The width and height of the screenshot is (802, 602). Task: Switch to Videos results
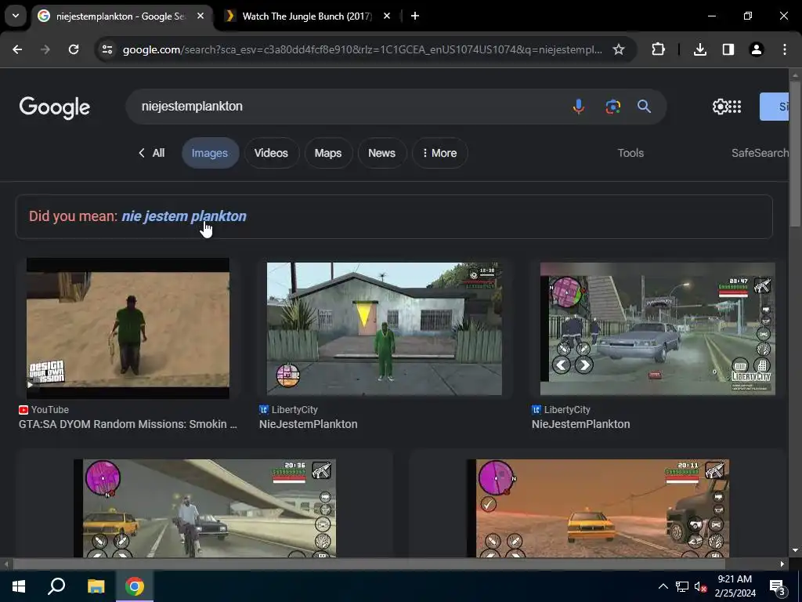coord(271,153)
